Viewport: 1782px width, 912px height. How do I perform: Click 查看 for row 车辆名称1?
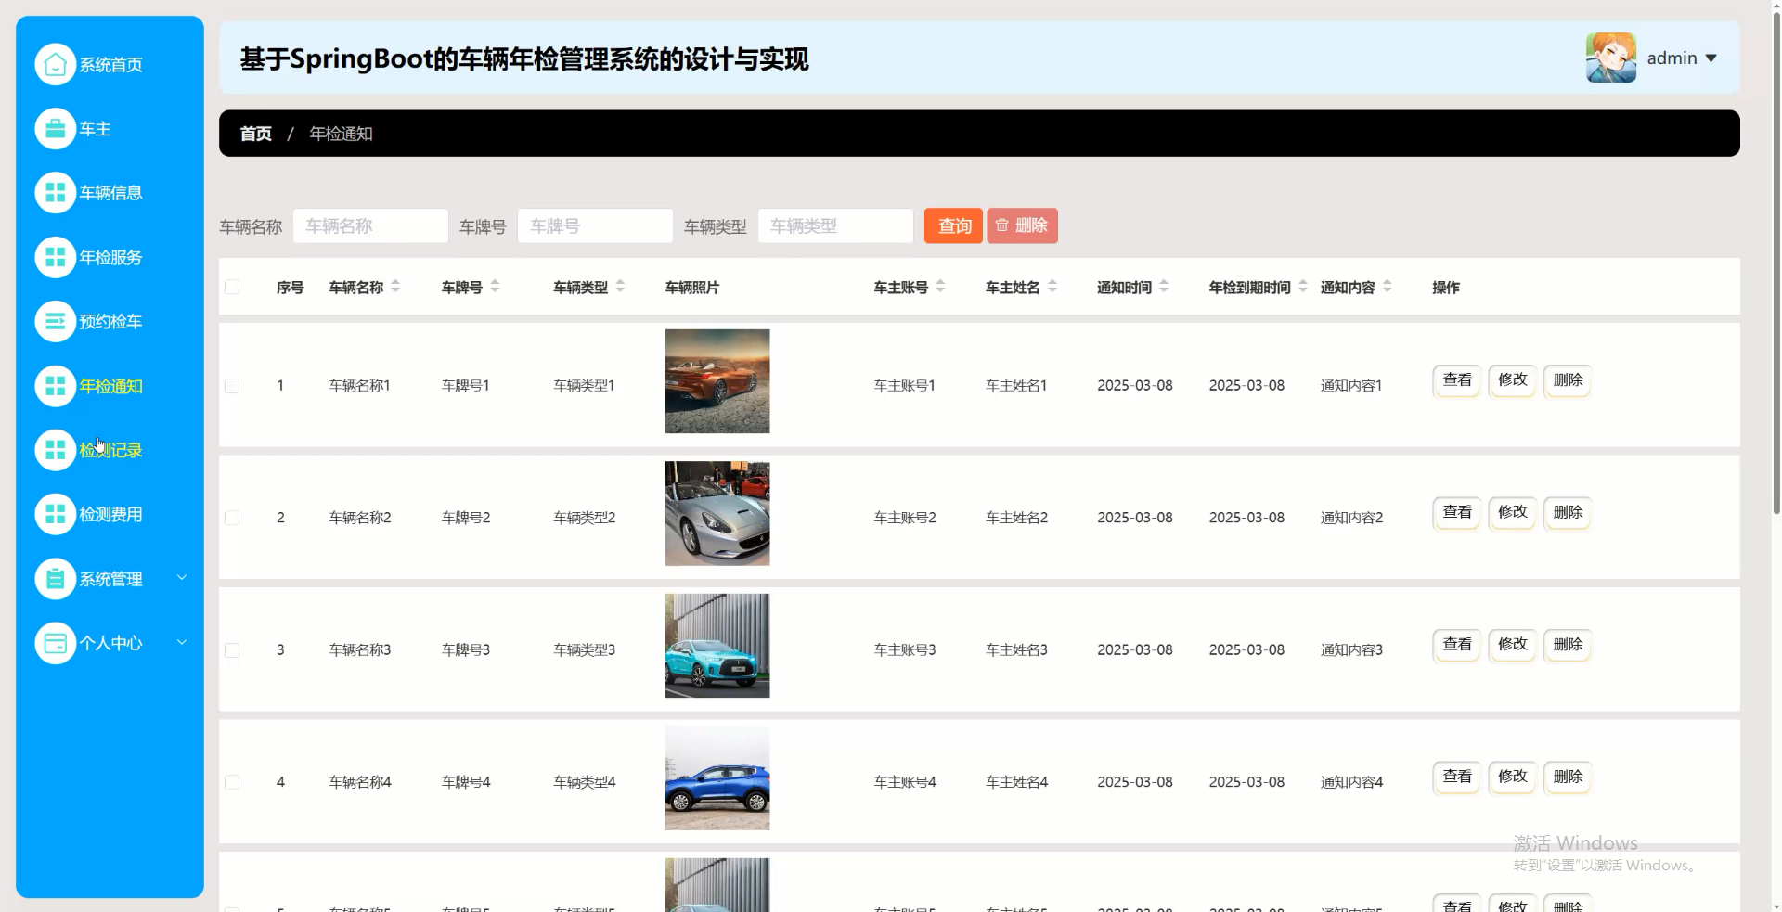1456,380
